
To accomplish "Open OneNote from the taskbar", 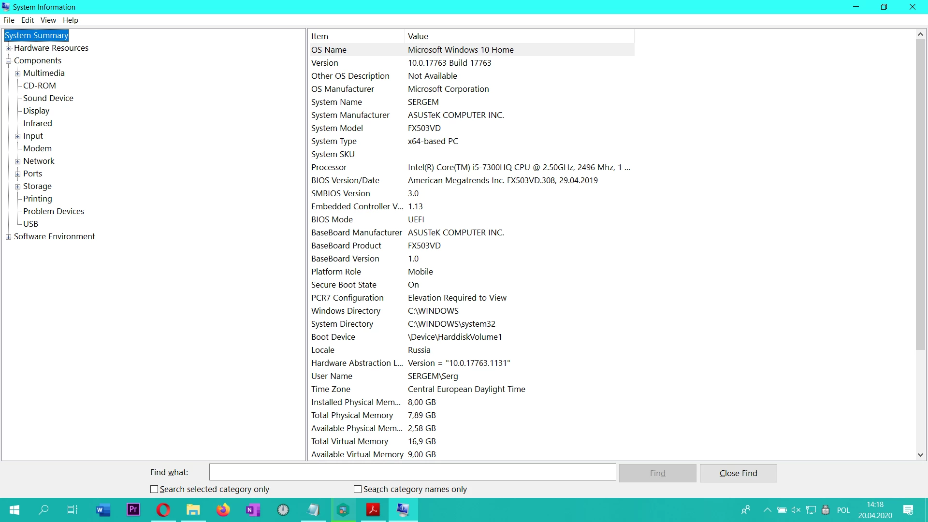I will pyautogui.click(x=253, y=510).
